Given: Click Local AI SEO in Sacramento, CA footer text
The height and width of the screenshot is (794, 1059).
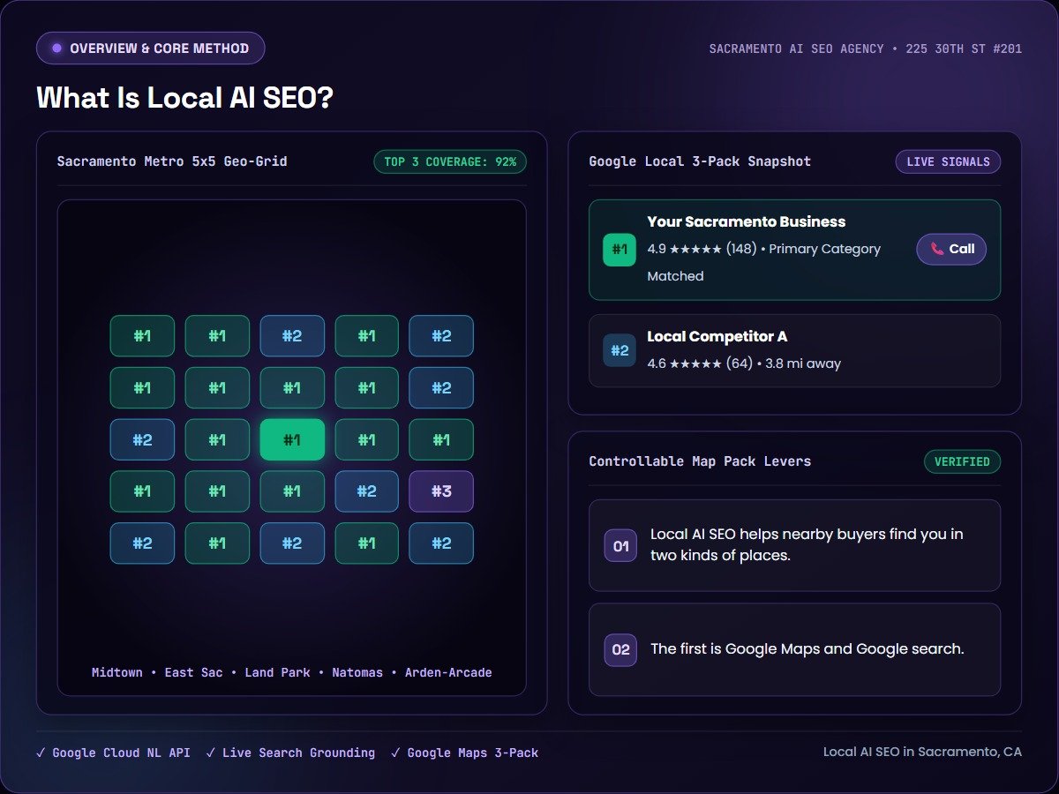Looking at the screenshot, I should [922, 752].
